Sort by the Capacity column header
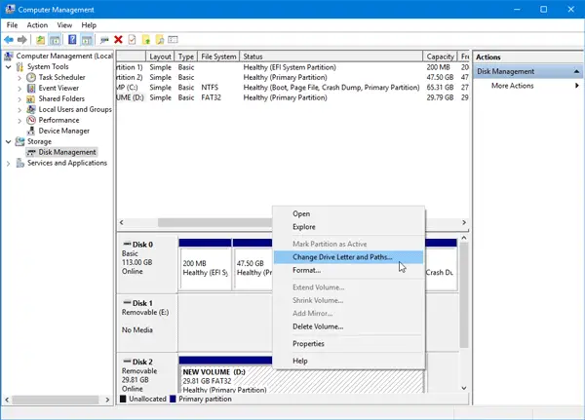This screenshot has height=420, width=585. [x=440, y=57]
